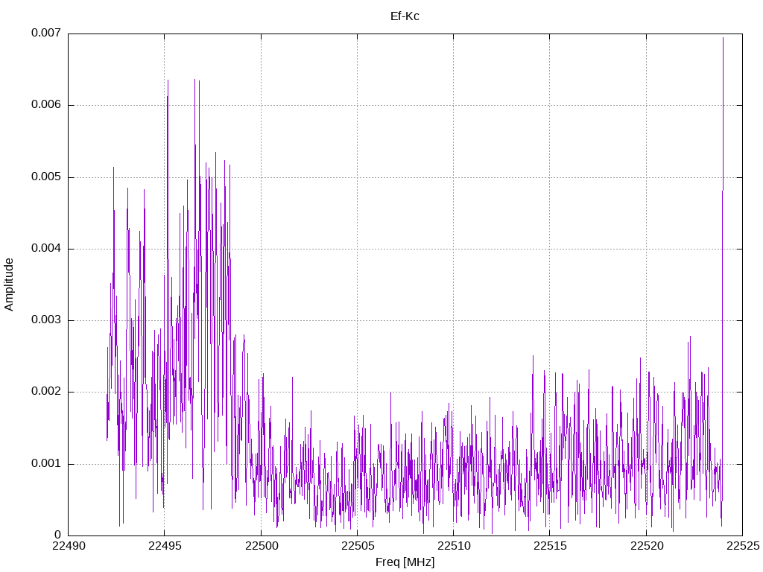
Task: Click the 22515 x-axis tick label
Action: click(550, 546)
